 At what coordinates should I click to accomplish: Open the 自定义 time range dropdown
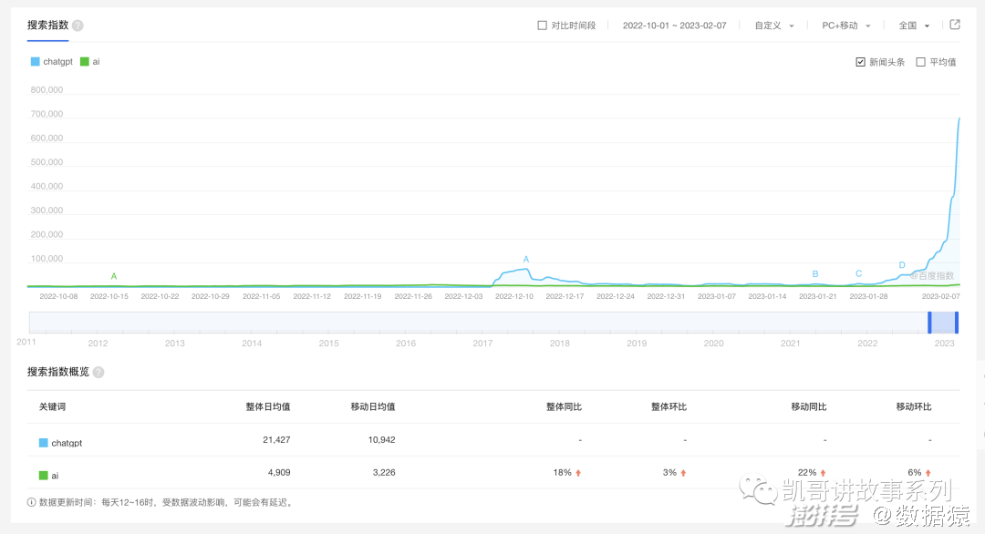point(774,26)
